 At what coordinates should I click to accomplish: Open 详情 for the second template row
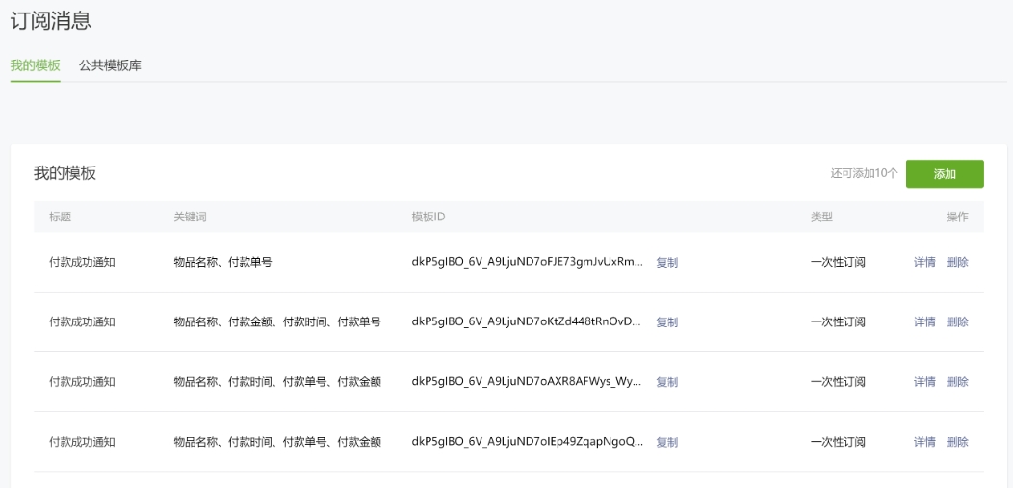[923, 321]
